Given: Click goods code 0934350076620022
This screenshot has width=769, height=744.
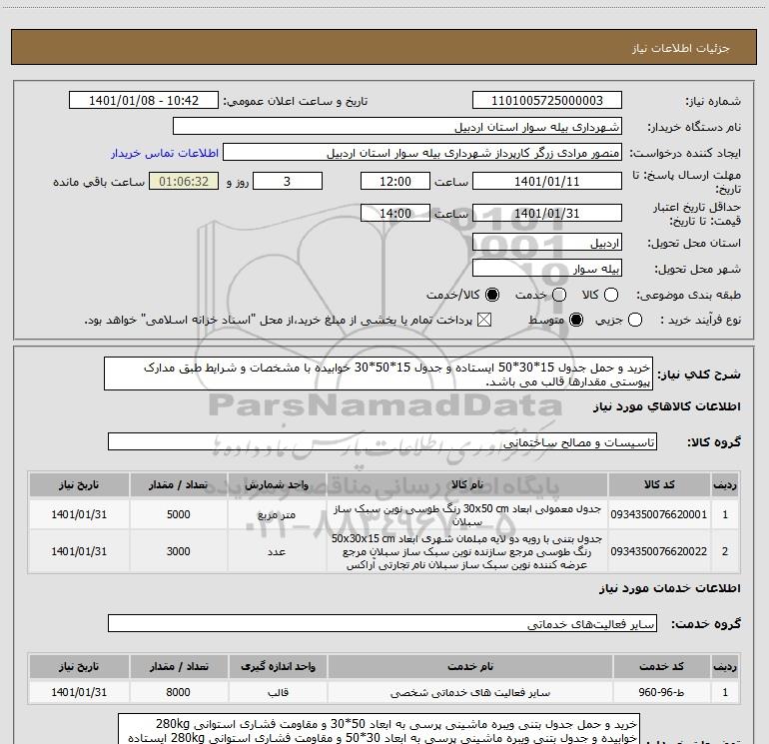Looking at the screenshot, I should point(659,551).
